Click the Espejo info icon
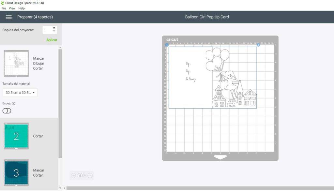The width and height of the screenshot is (334, 191). pyautogui.click(x=14, y=103)
